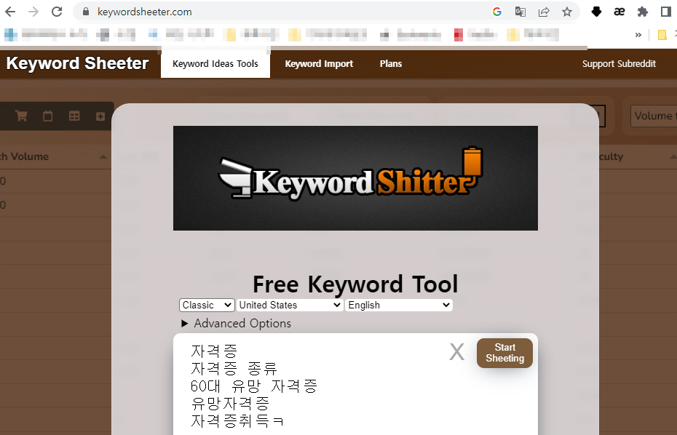Click the shopping cart toolbar icon
Viewport: 677px width, 435px height.
click(x=21, y=116)
